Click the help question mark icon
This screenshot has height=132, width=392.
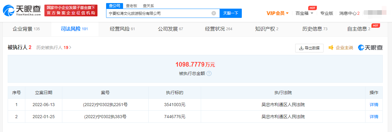[x=209, y=73]
